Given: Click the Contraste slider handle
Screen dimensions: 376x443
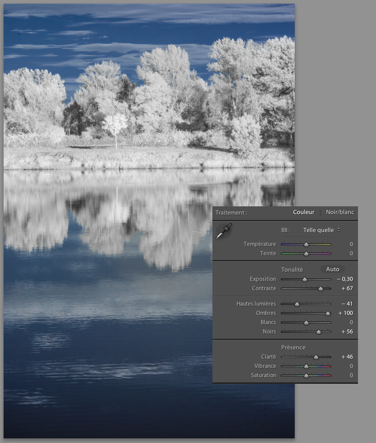Looking at the screenshot, I should [320, 289].
